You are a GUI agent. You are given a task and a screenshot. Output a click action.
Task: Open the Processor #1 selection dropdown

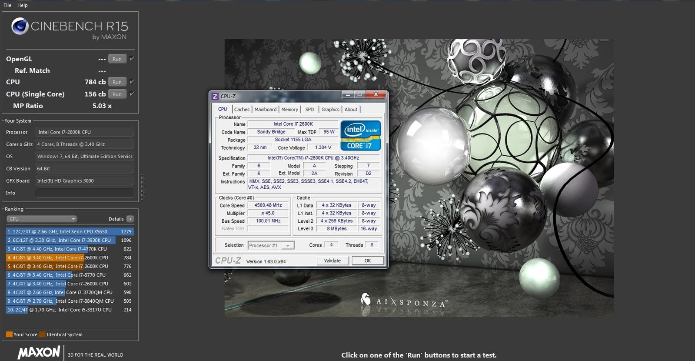[x=271, y=245]
